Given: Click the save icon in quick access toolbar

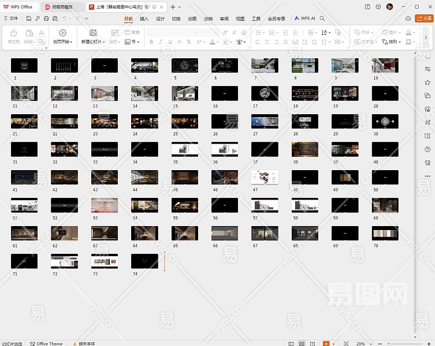Looking at the screenshot, I should tap(29, 18).
